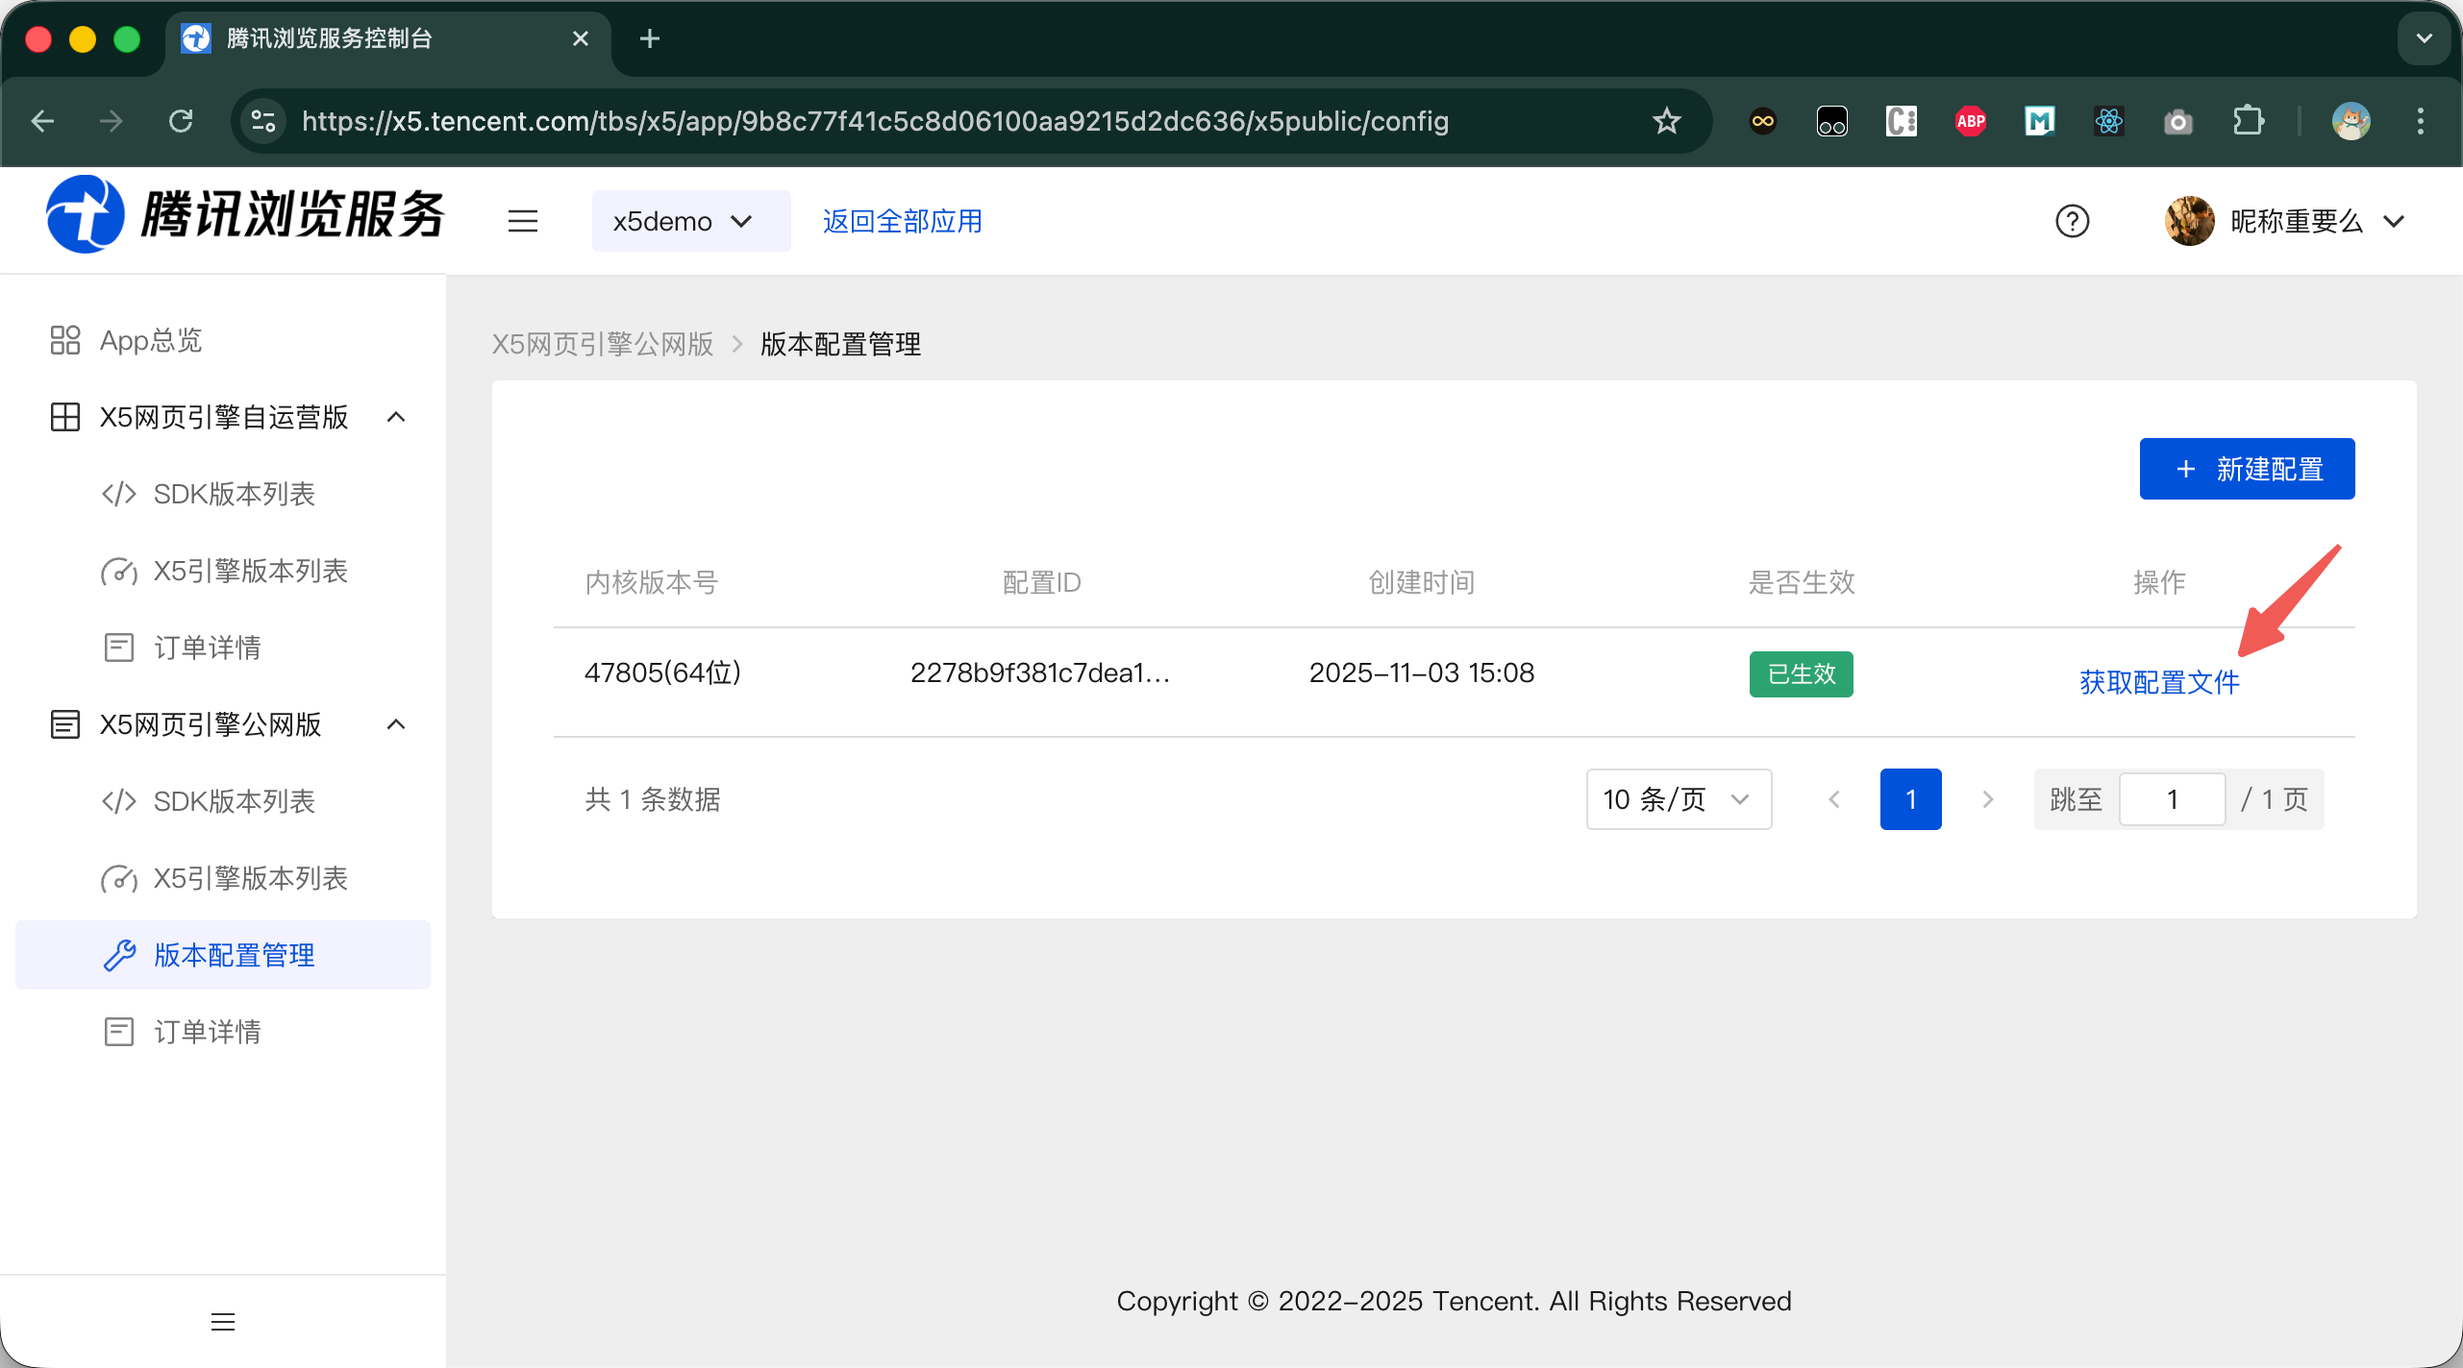
Task: Click the 获取配置文件 link
Action: tap(2158, 682)
